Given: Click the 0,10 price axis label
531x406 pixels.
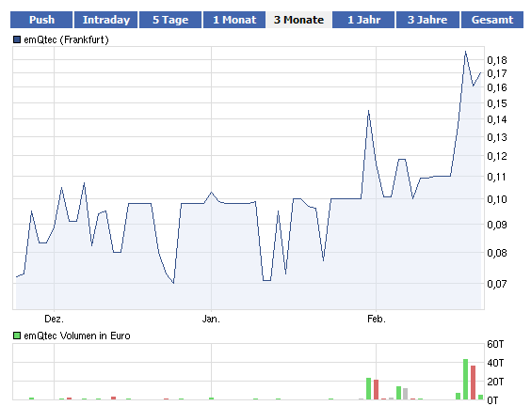Looking at the screenshot, I should (x=497, y=199).
